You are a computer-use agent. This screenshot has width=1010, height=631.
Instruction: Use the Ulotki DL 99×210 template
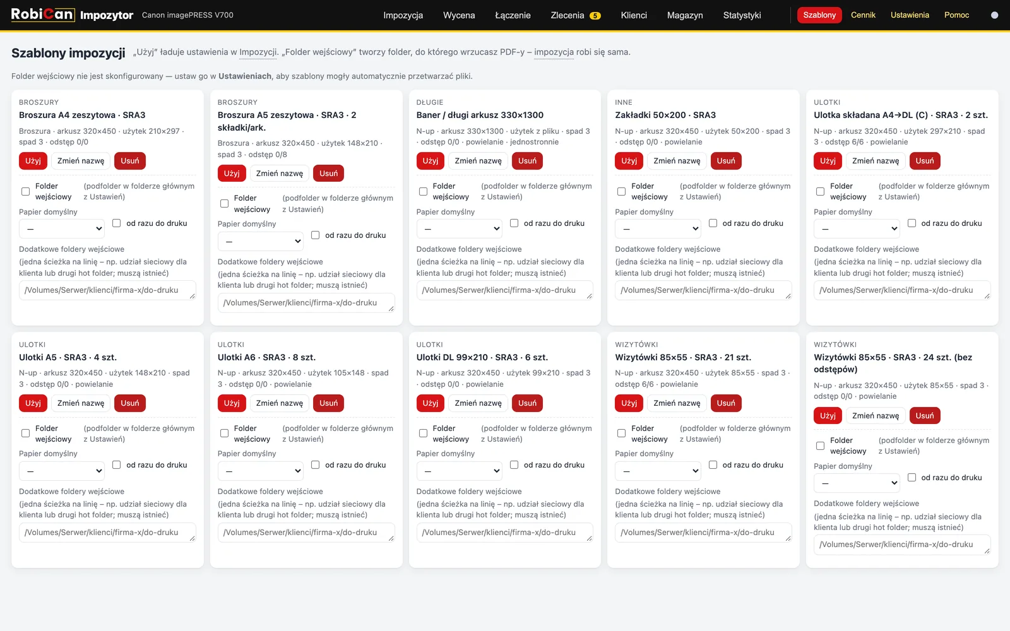coord(431,403)
